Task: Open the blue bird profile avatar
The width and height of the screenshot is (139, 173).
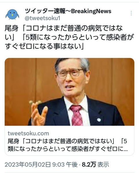Action: (12, 14)
